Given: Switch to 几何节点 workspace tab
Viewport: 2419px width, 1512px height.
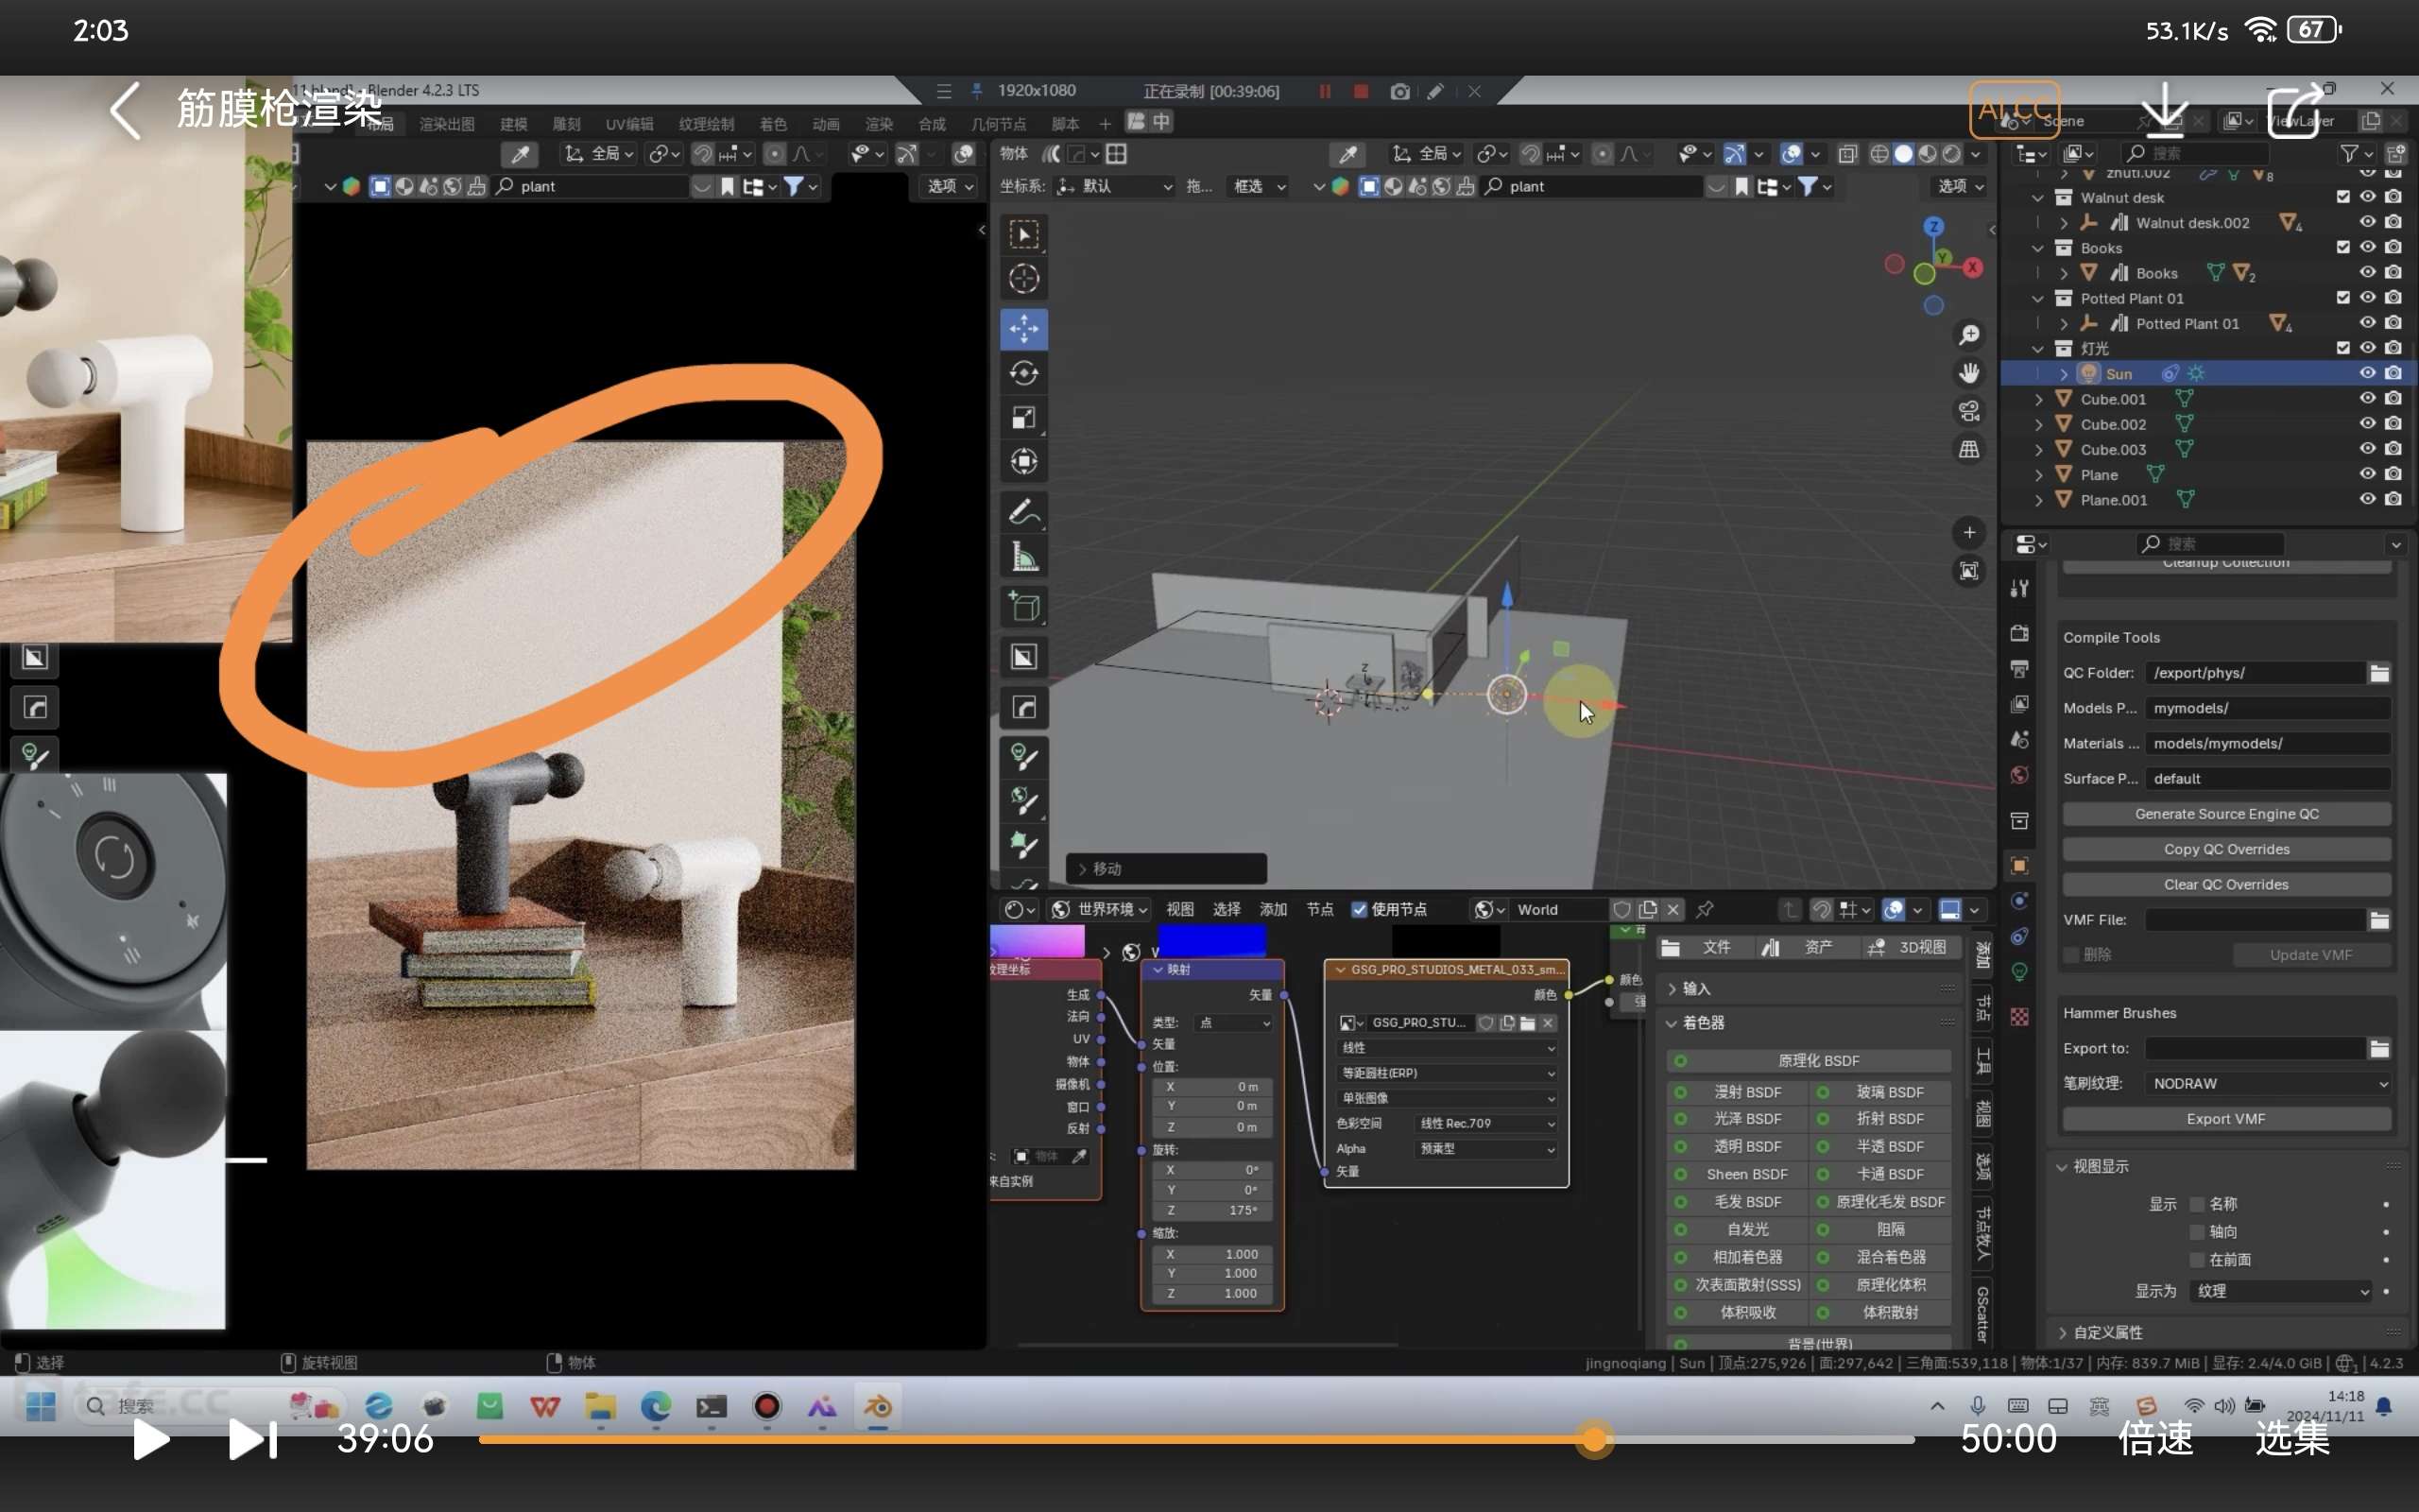Looking at the screenshot, I should (x=998, y=124).
